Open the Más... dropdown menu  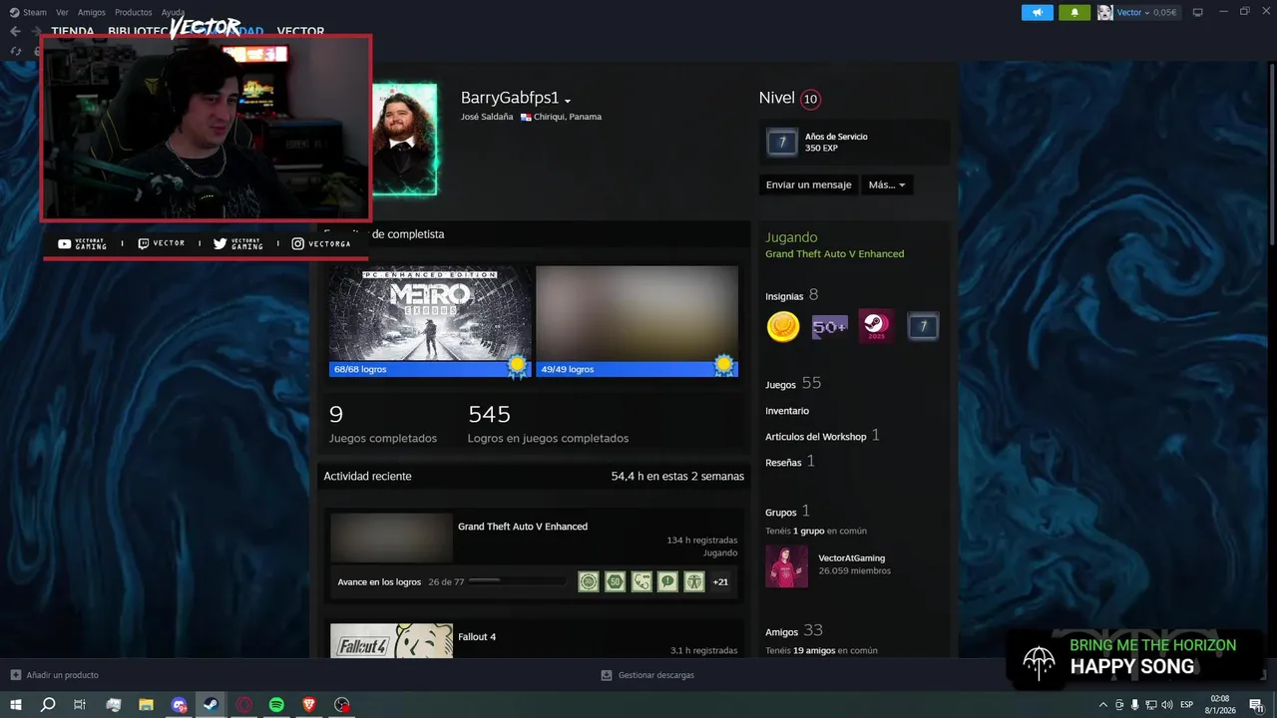887,184
